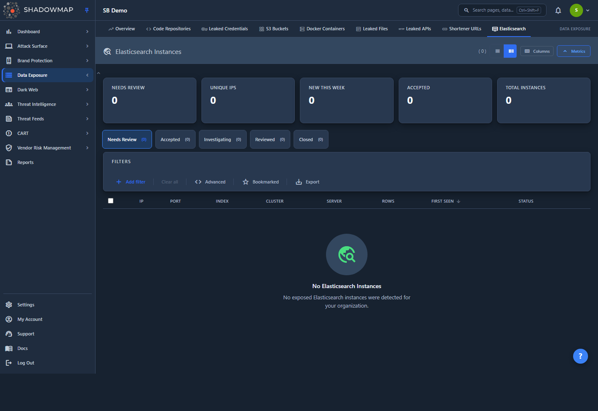Select the card view icon
The height and width of the screenshot is (411, 598).
click(x=510, y=51)
